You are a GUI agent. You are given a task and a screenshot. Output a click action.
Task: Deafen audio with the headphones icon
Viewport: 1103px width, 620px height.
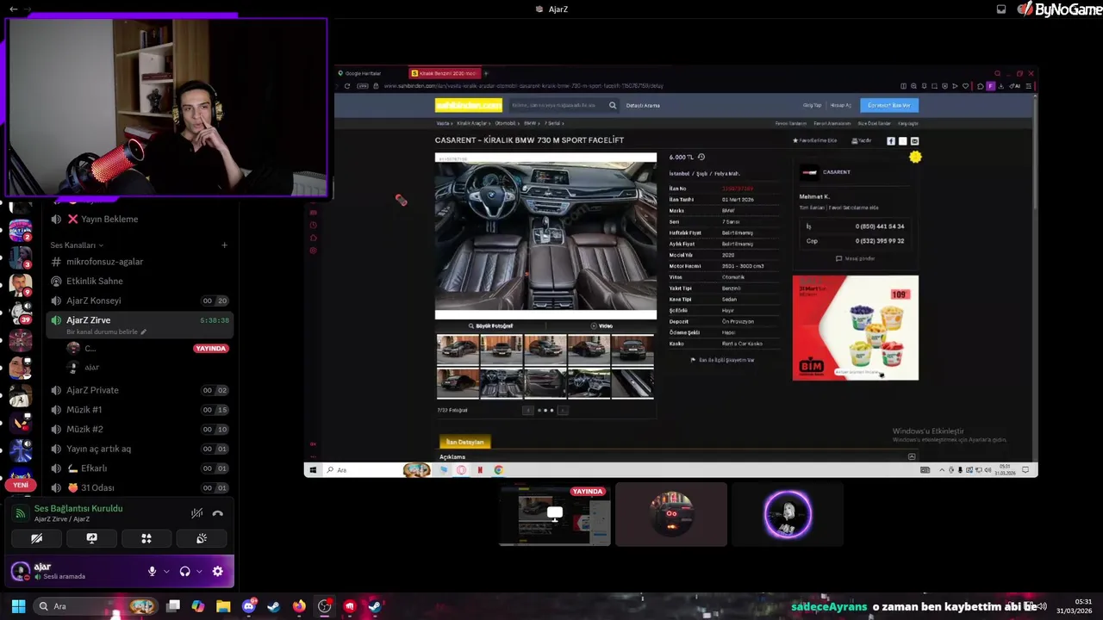[x=184, y=571]
